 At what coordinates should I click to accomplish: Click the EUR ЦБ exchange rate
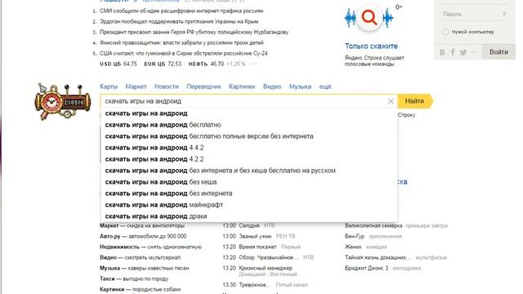pyautogui.click(x=163, y=64)
